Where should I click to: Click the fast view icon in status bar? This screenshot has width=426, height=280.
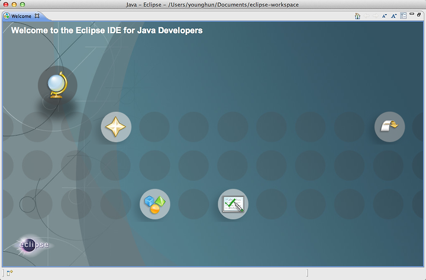[x=10, y=273]
